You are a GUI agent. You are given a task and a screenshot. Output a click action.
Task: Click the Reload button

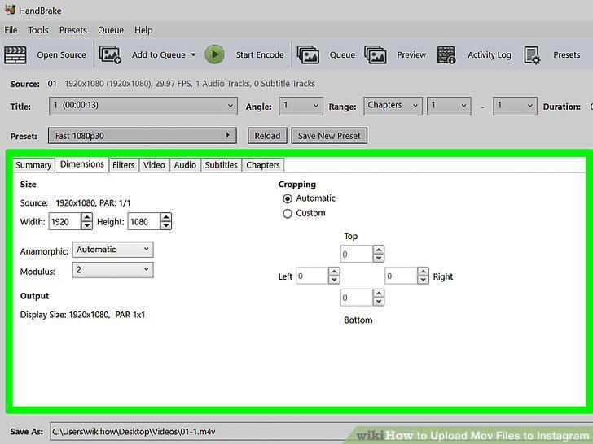(x=267, y=136)
